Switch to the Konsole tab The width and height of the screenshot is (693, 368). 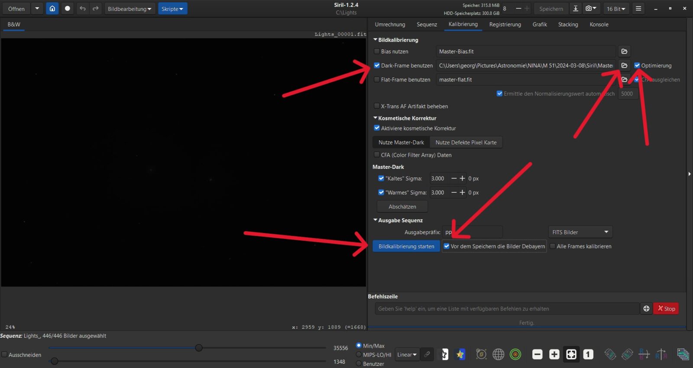[x=599, y=25]
